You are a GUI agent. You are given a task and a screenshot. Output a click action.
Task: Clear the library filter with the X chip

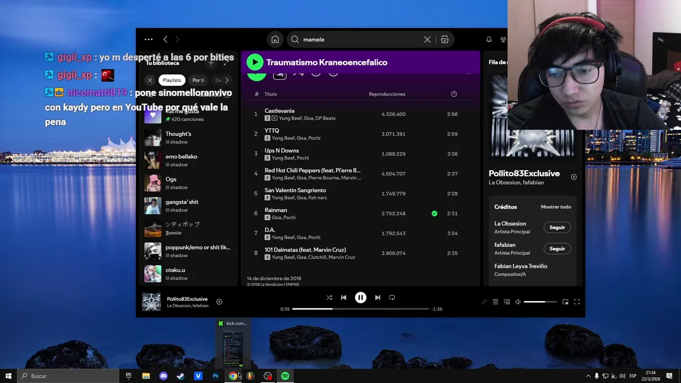(x=150, y=80)
